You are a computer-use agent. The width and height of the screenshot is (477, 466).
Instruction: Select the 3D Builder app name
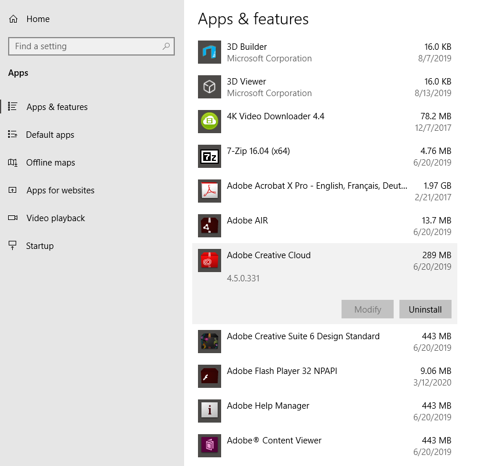coord(247,47)
